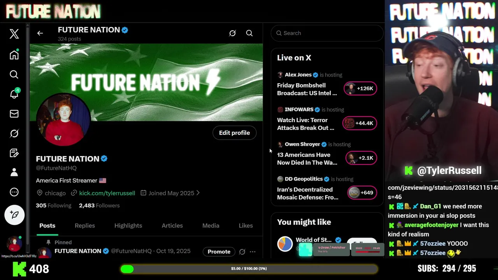Click chat user averagefootenjoyer
Screen dimensions: 498x280
point(431,225)
